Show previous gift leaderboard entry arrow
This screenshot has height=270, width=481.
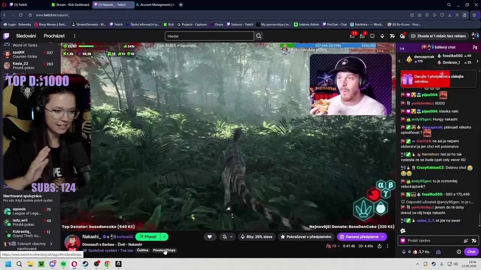[399, 61]
